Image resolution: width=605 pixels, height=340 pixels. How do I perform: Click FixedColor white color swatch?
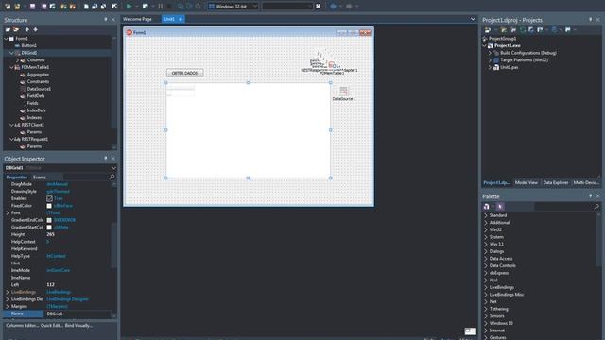49,206
